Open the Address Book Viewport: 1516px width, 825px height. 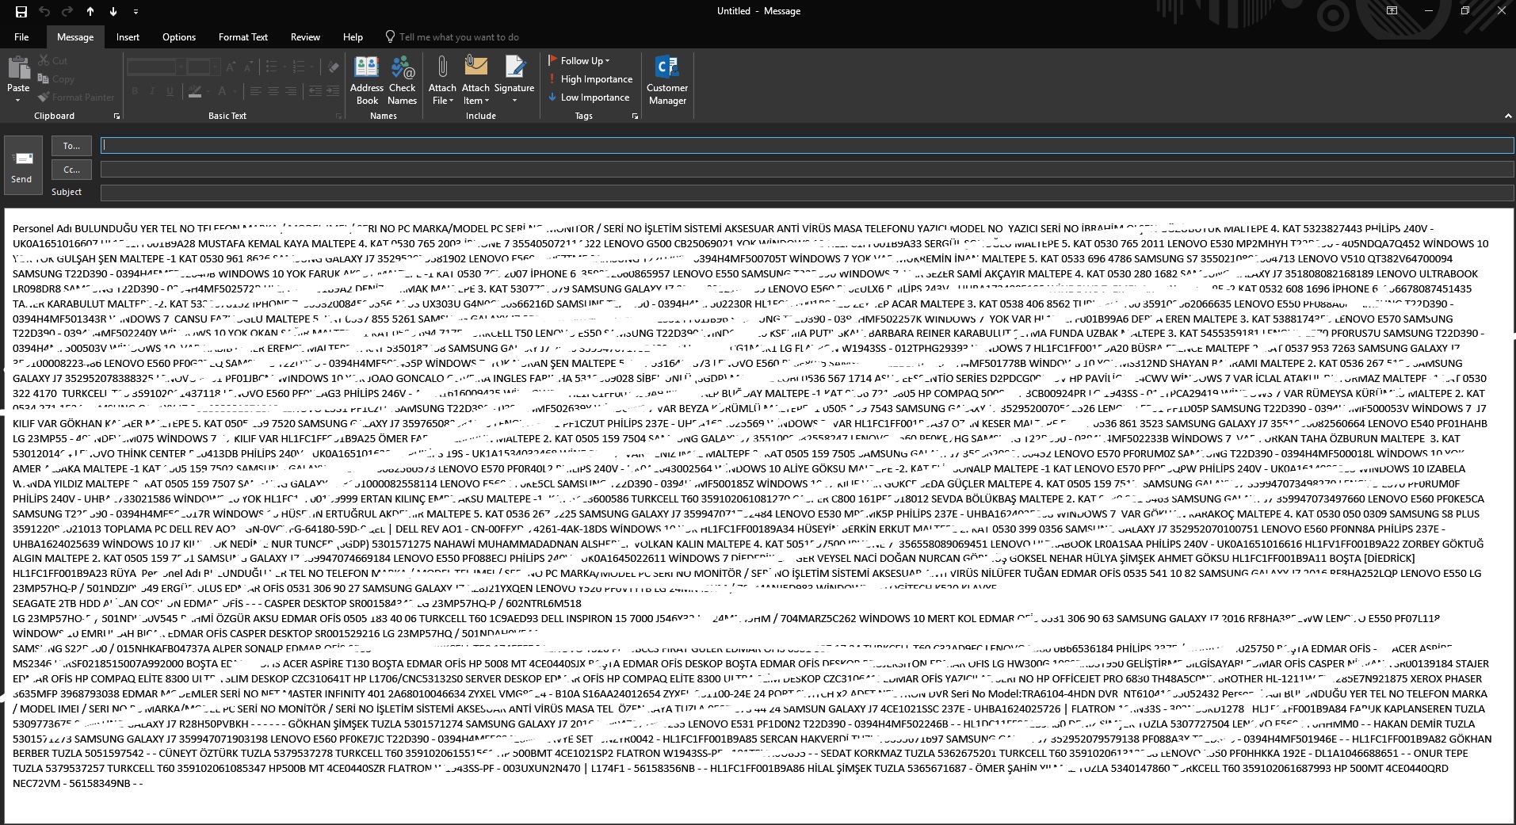[x=367, y=80]
